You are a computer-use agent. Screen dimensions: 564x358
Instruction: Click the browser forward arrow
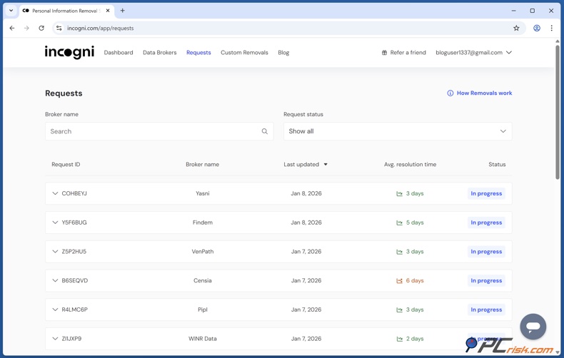click(26, 28)
